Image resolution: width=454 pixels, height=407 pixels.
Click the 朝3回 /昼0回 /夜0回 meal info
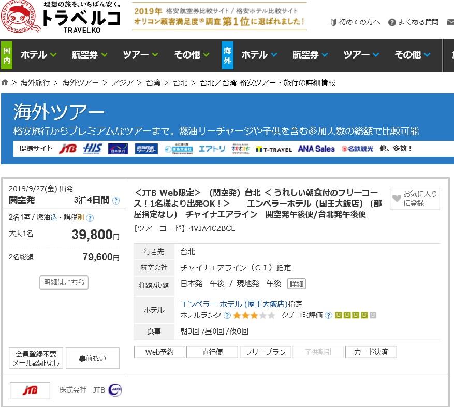[x=214, y=331]
